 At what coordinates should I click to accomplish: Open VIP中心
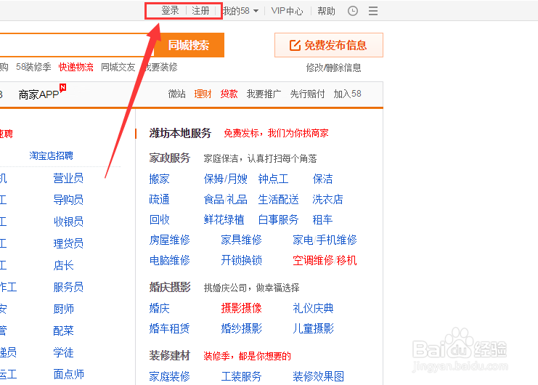point(287,11)
